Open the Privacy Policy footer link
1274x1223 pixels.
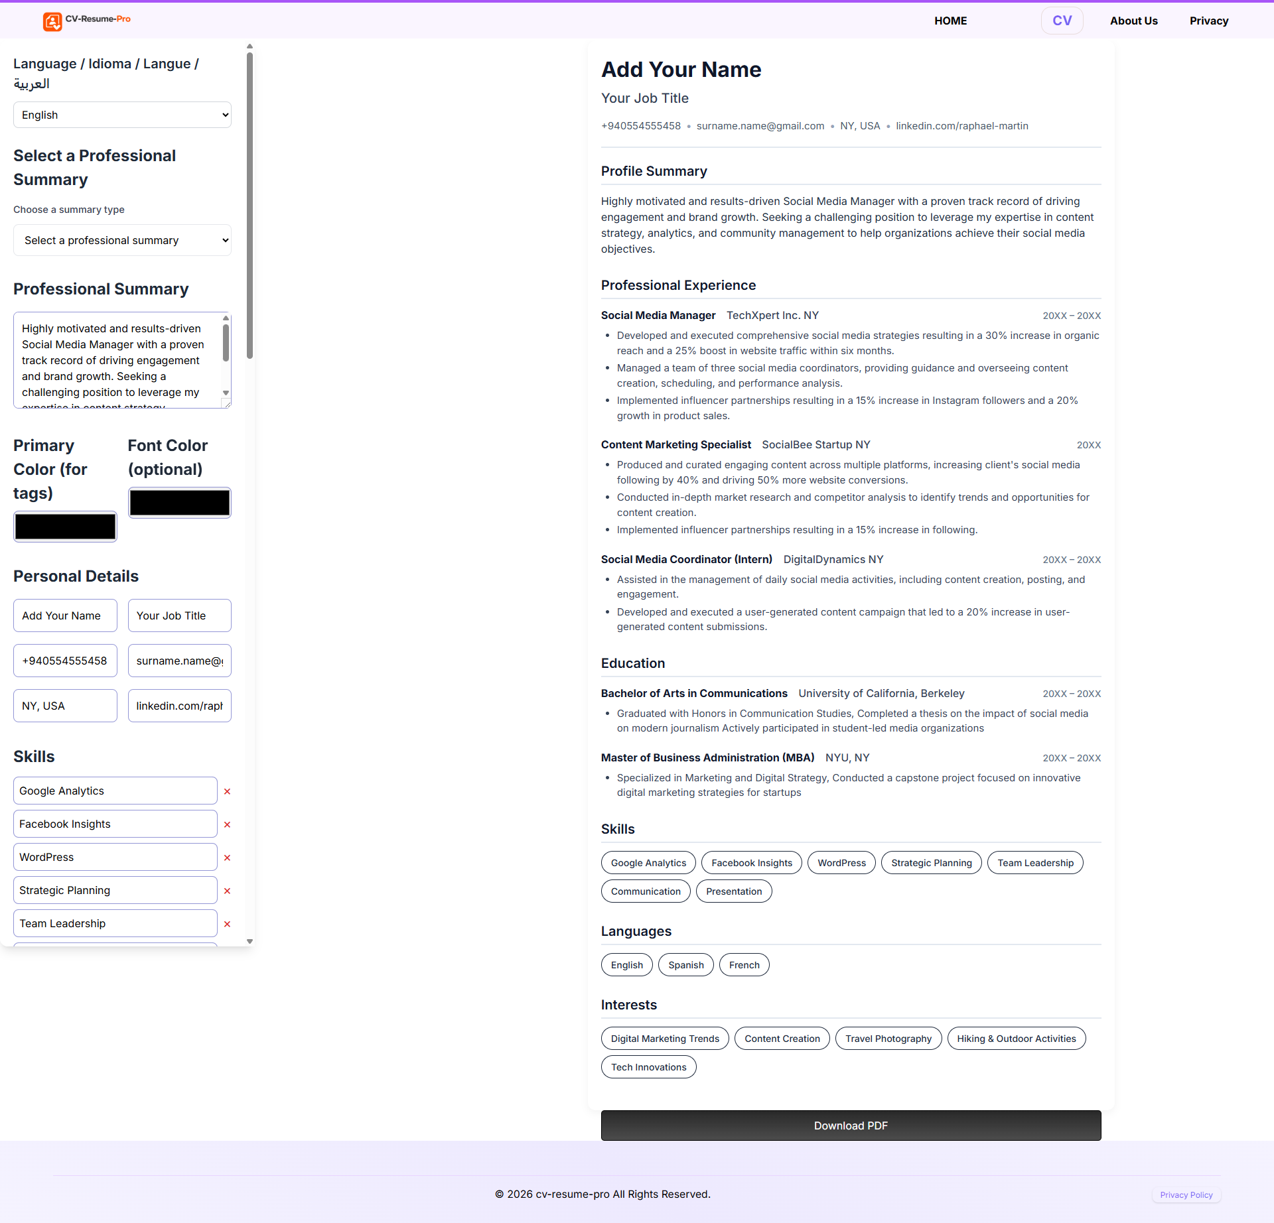1186,1194
